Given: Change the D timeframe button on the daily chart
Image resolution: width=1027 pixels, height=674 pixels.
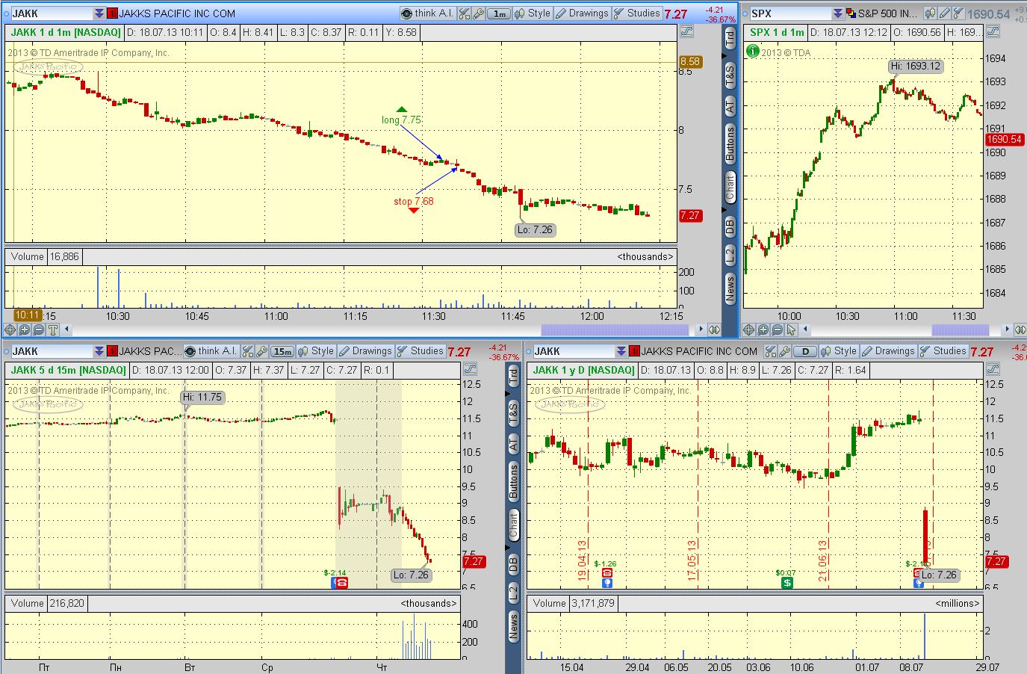Looking at the screenshot, I should 805,351.
